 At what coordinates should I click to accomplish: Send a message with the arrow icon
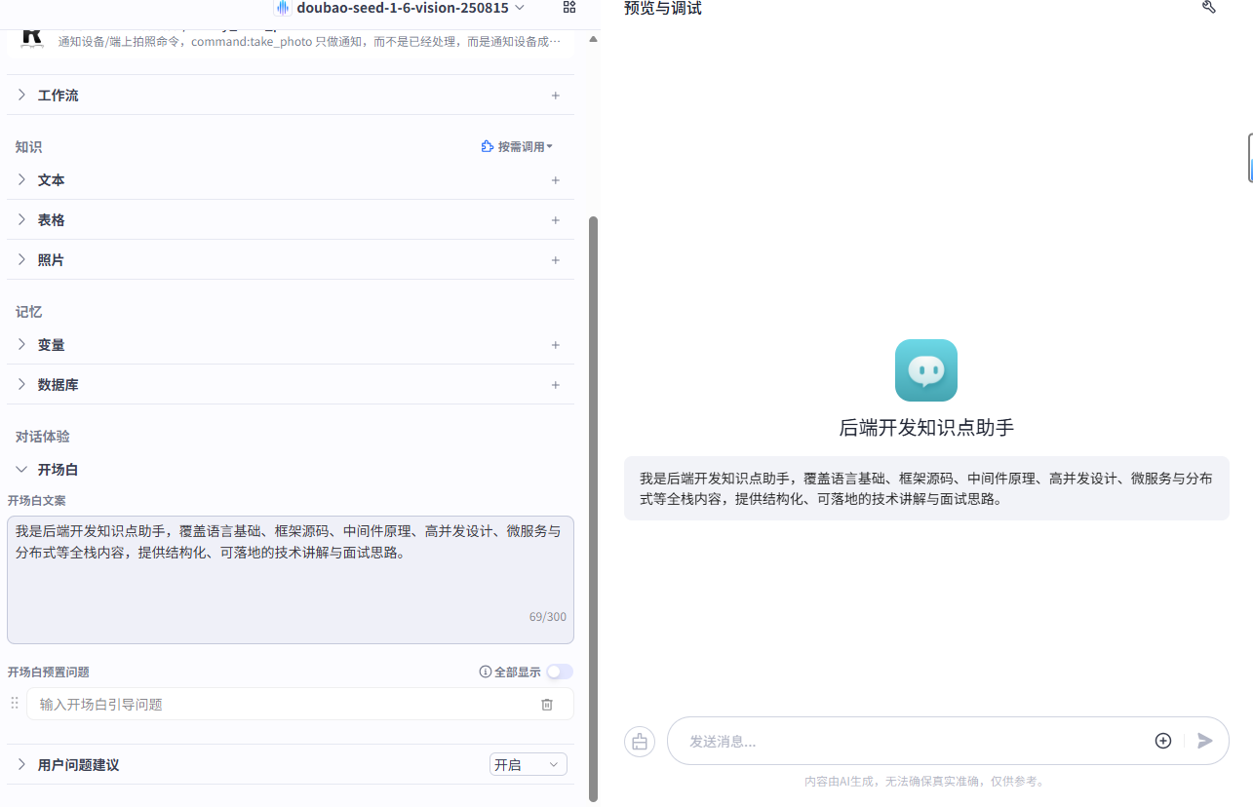point(1204,741)
